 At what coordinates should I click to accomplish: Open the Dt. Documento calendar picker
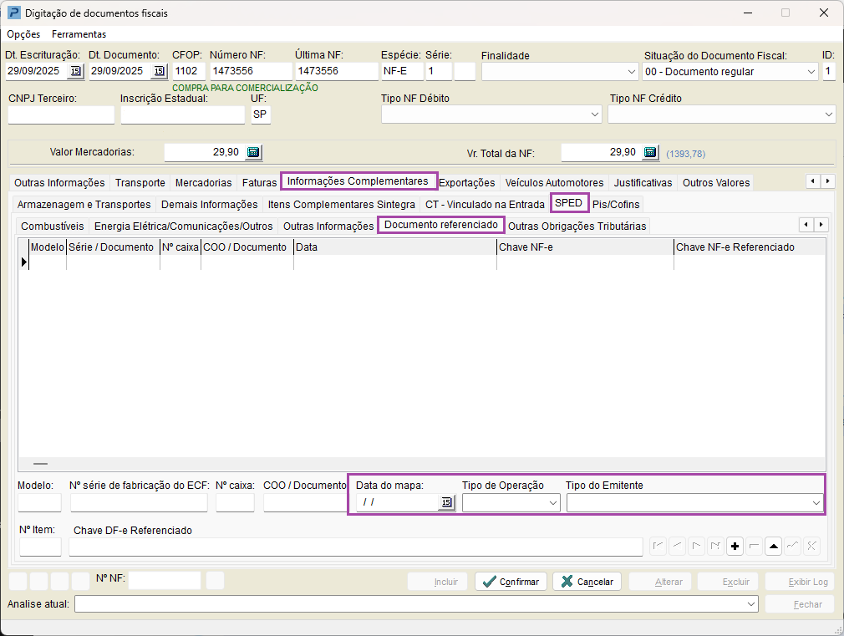[159, 71]
